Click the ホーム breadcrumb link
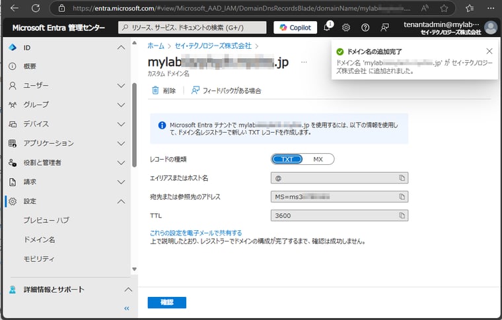The height and width of the screenshot is (320, 502). tap(156, 46)
